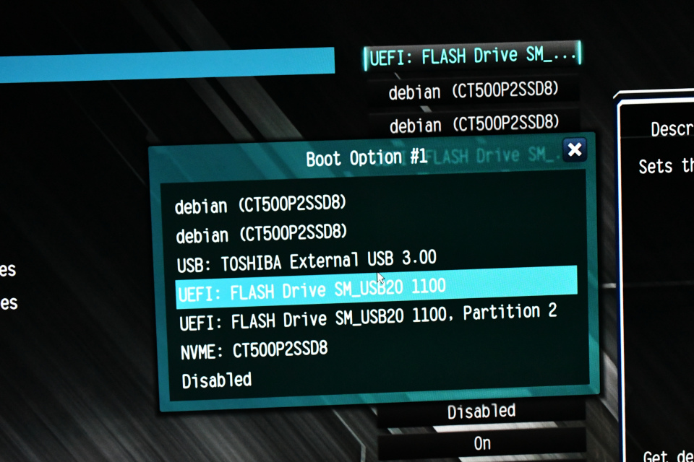This screenshot has height=462, width=694.
Task: Click the lower partially visible left label
Action: pyautogui.click(x=7, y=302)
